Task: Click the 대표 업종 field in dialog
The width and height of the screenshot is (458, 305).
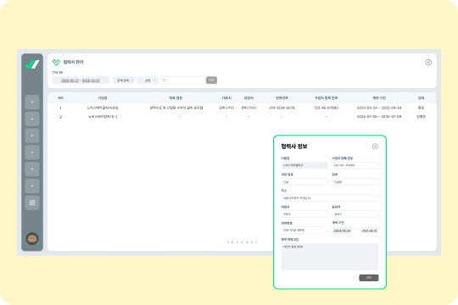Action: click(x=304, y=182)
